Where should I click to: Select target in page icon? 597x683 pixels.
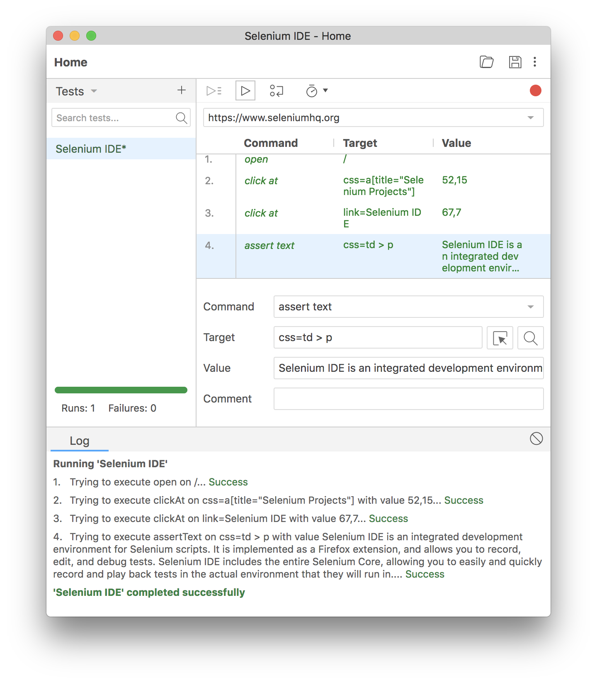point(500,338)
